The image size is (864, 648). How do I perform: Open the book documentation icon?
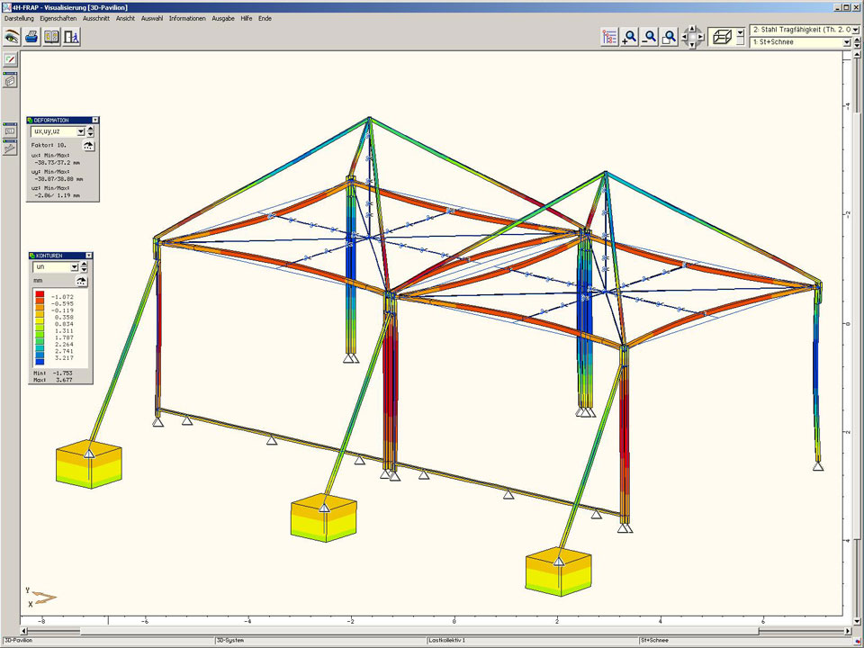51,37
